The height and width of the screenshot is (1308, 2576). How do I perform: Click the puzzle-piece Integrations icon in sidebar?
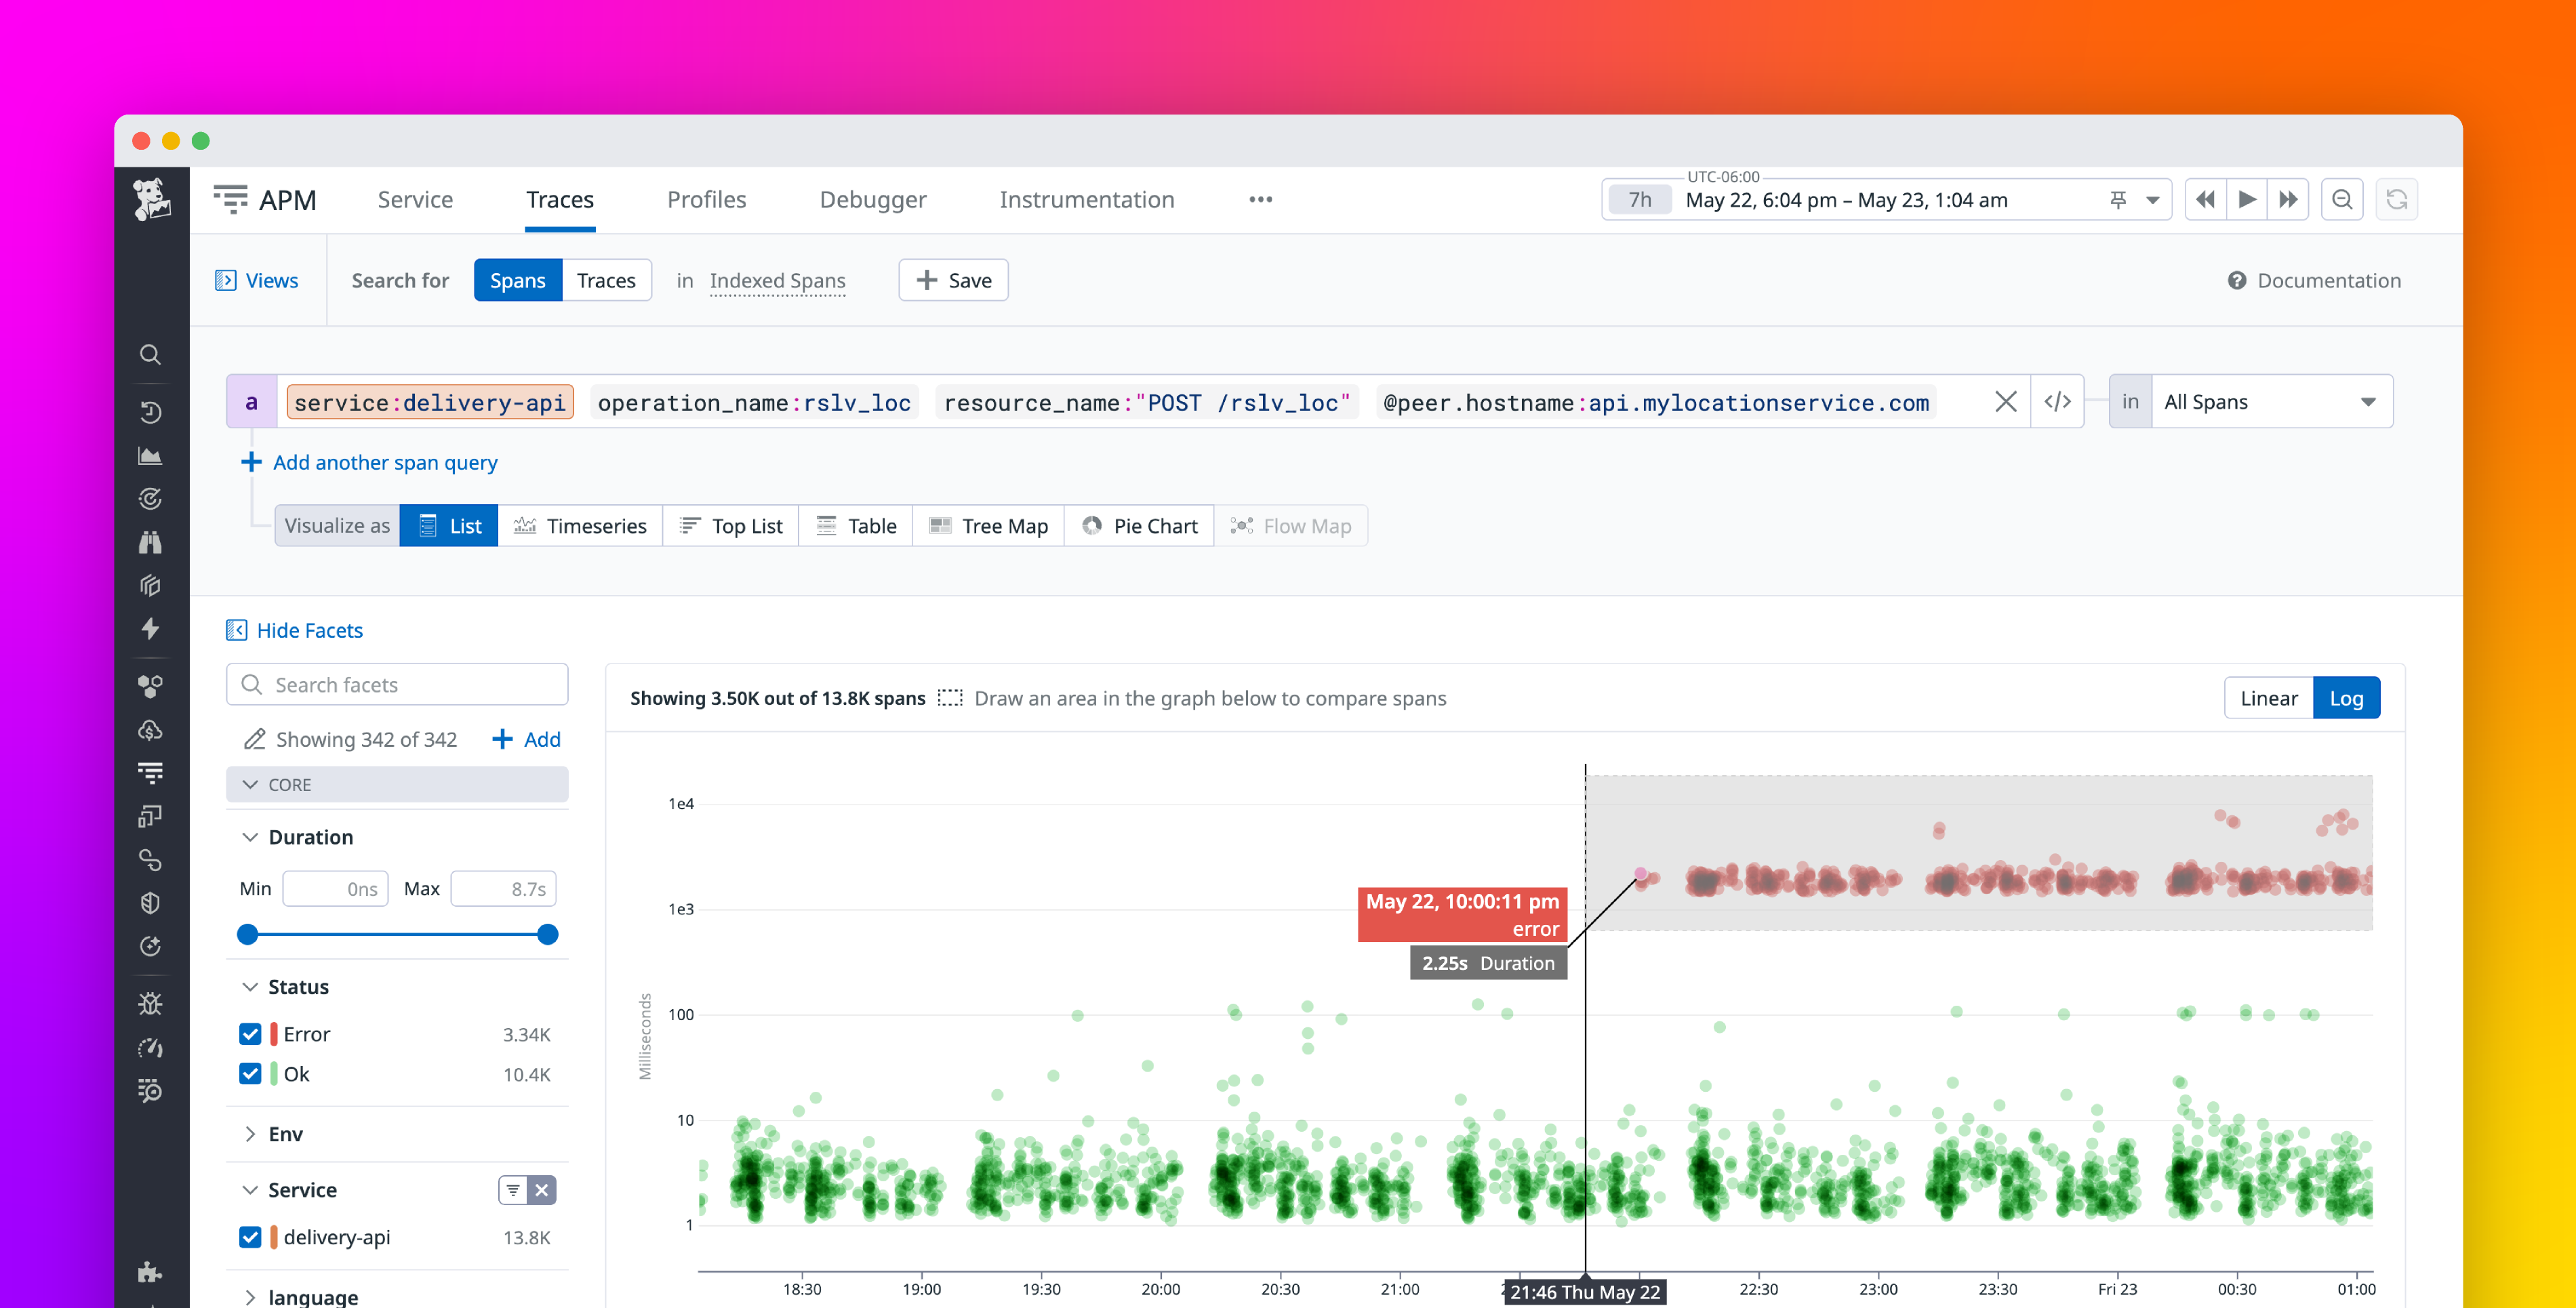(151, 1273)
